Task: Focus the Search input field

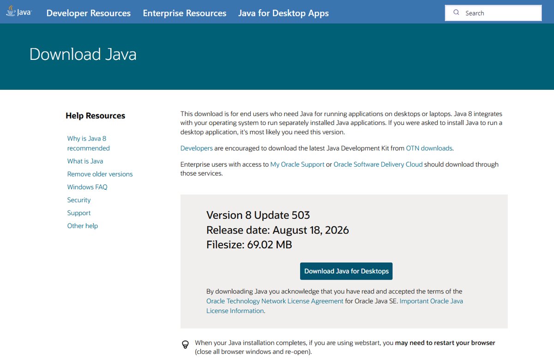Action: (493, 13)
